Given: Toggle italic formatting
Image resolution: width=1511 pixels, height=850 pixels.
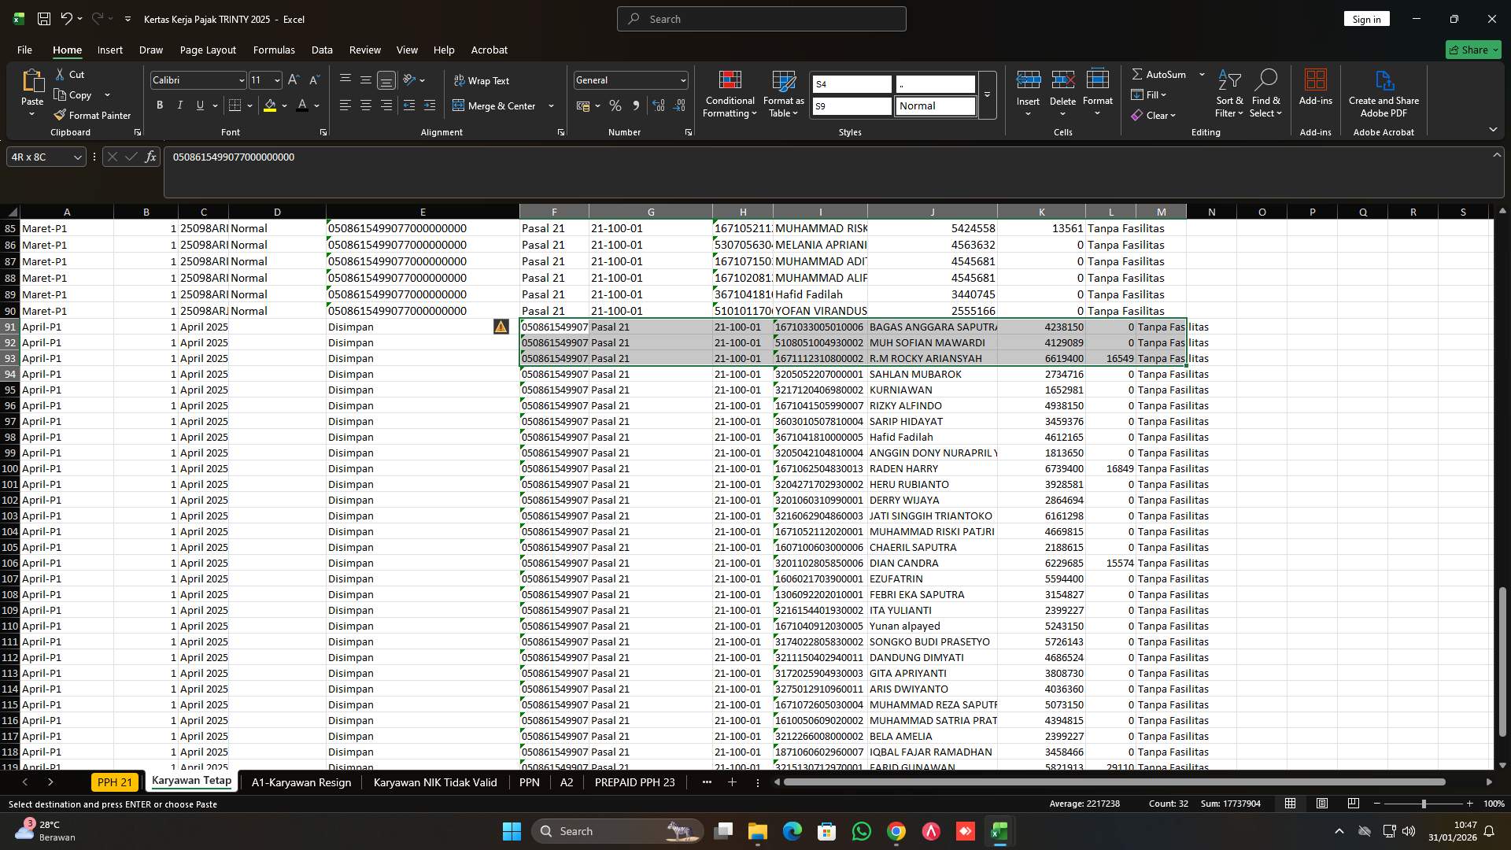Looking at the screenshot, I should click(179, 105).
